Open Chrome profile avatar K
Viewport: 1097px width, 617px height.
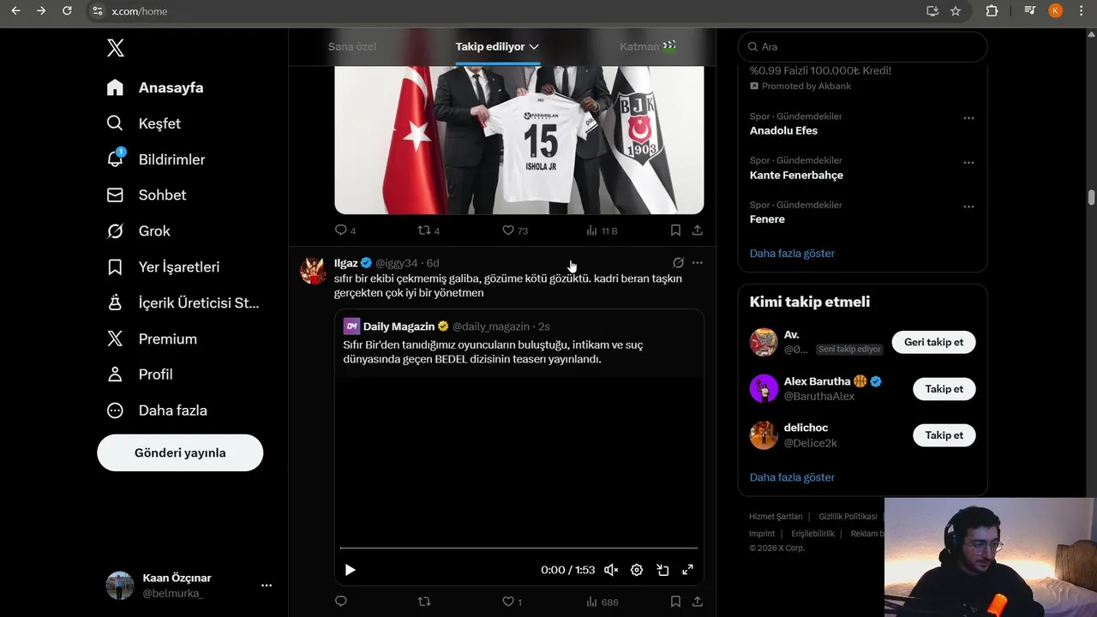point(1056,11)
